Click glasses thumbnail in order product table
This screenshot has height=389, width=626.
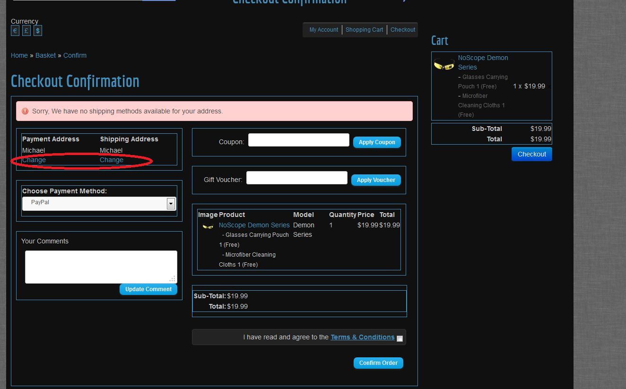click(208, 226)
